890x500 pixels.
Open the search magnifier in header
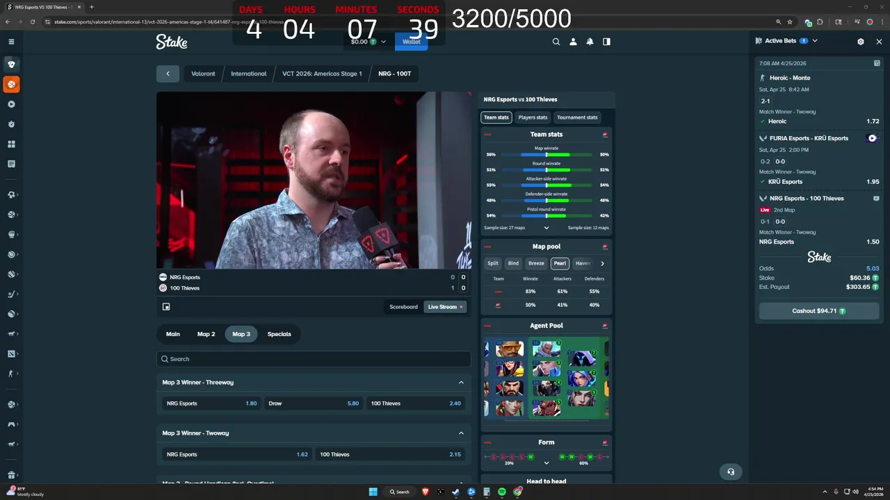[x=556, y=42]
